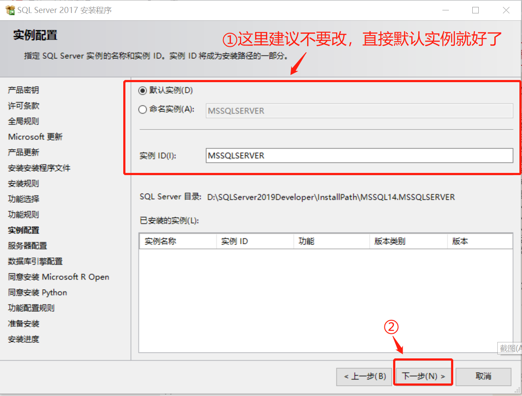Select 实例配置 step in sidebar
Image resolution: width=522 pixels, height=396 pixels.
click(23, 230)
